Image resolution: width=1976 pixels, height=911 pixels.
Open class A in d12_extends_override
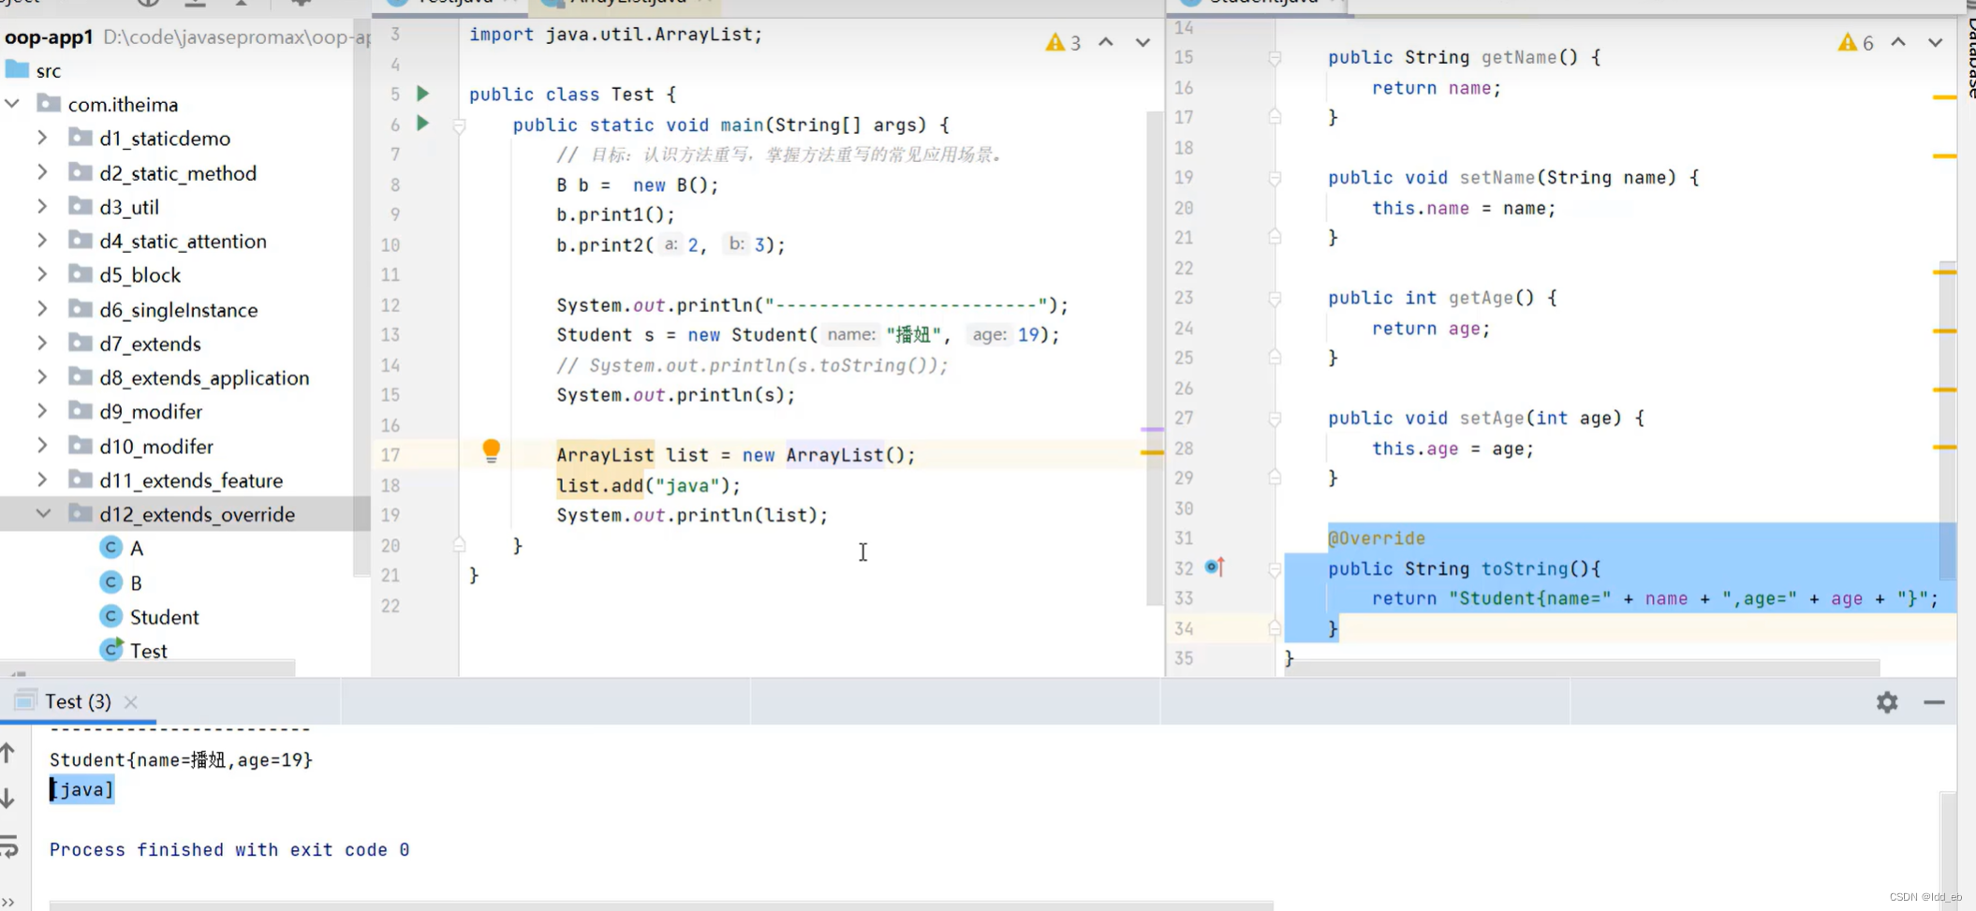tap(122, 548)
